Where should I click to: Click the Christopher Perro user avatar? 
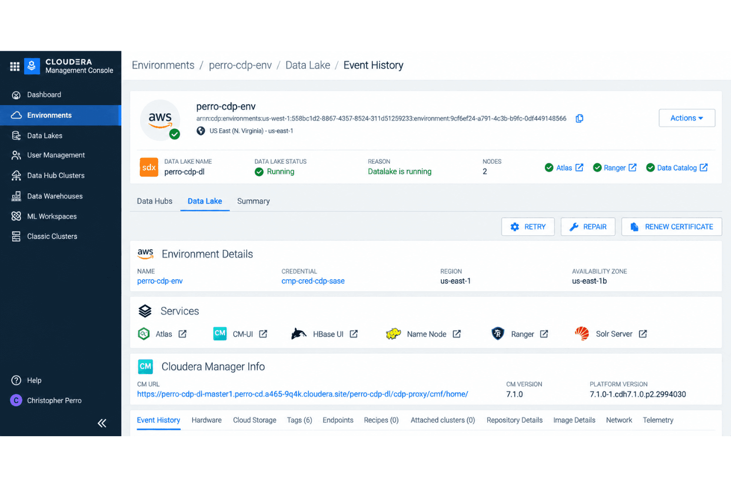(16, 401)
